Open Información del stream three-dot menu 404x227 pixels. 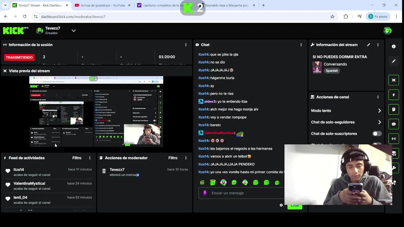coord(378,45)
